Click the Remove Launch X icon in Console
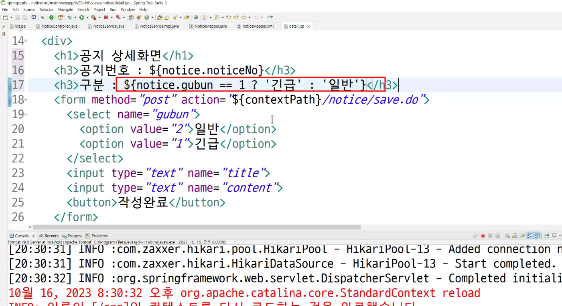Image resolution: width=562 pixels, height=306 pixels. 490,236
